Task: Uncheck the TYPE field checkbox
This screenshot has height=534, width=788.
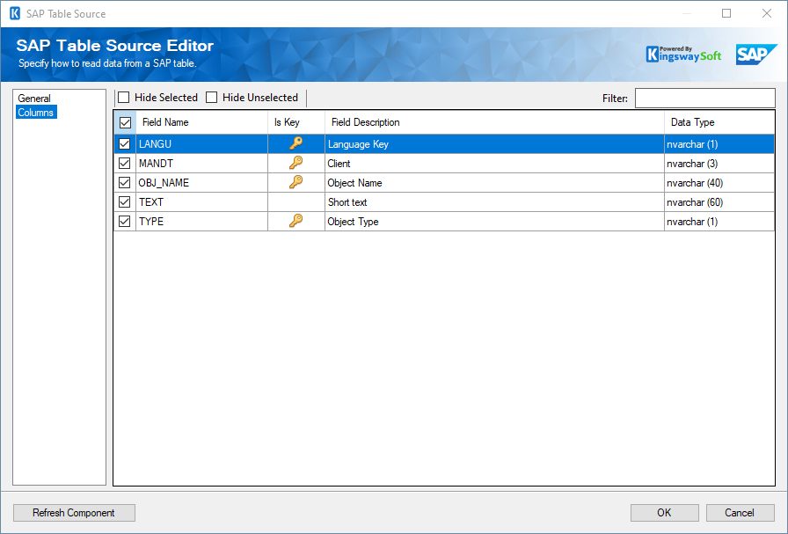Action: (124, 221)
